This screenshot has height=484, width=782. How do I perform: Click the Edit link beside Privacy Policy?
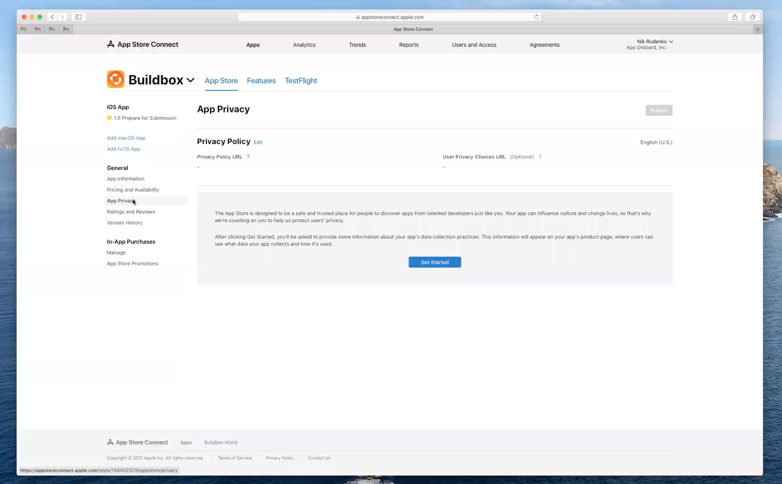point(258,142)
